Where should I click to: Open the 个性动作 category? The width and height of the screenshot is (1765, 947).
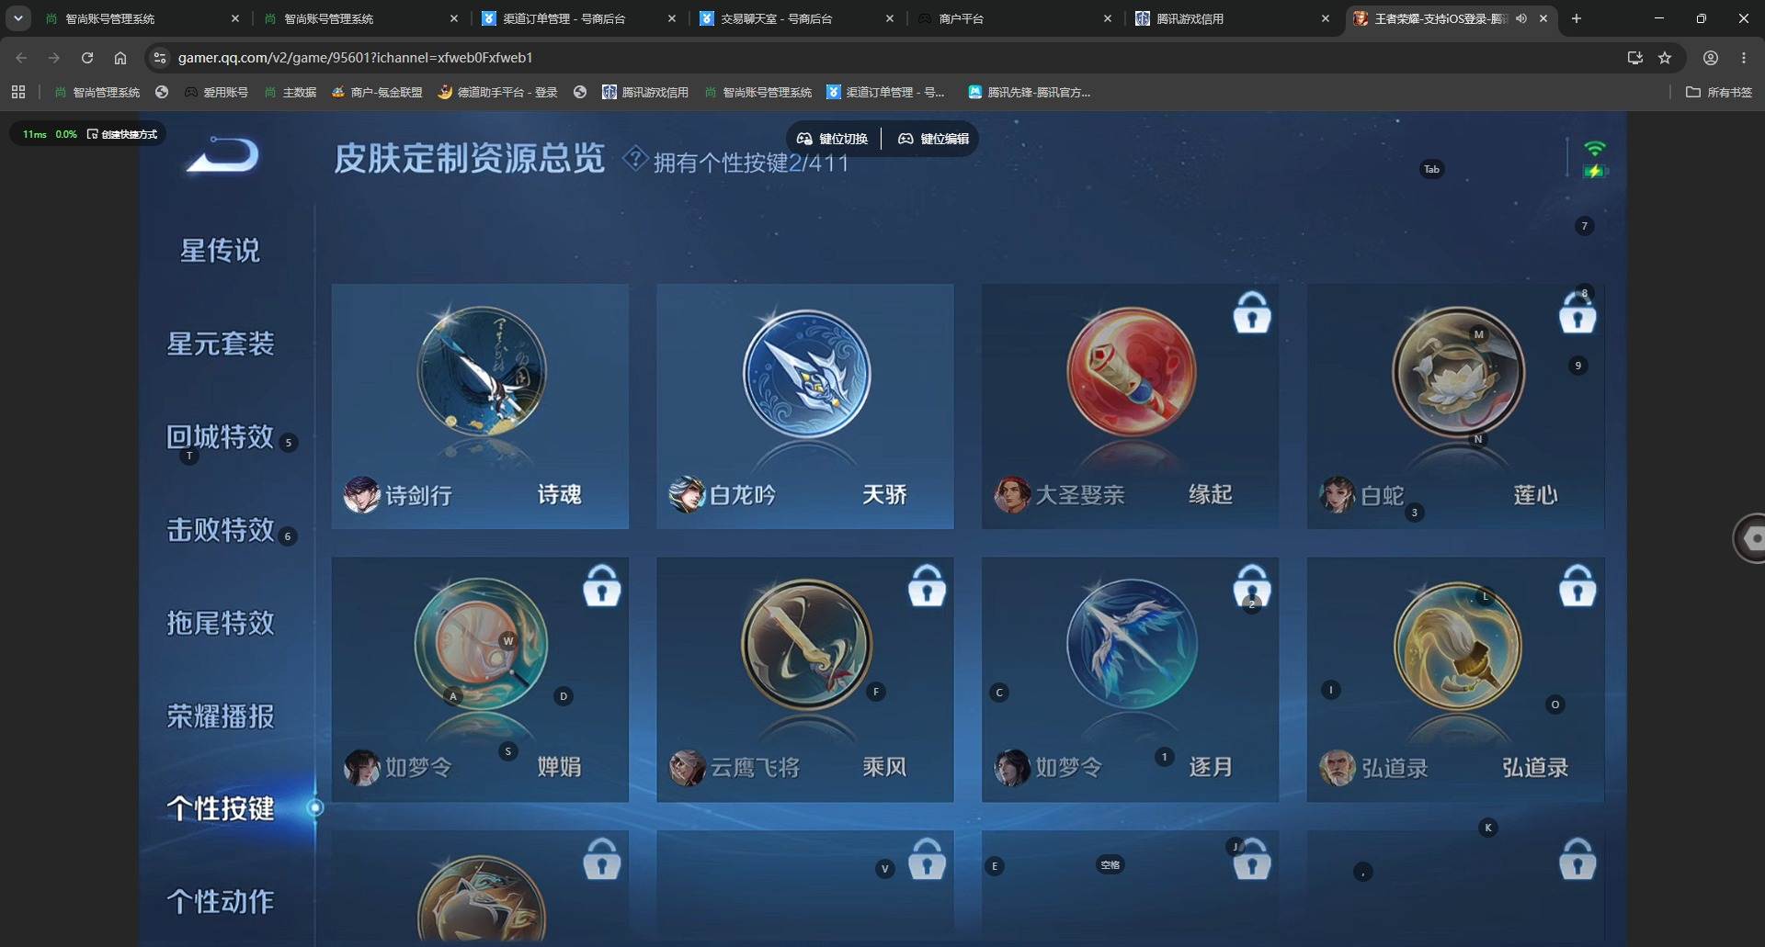(221, 902)
